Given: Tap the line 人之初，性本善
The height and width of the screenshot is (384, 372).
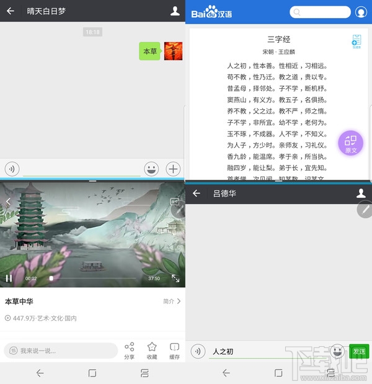Looking at the screenshot, I should 251,66.
